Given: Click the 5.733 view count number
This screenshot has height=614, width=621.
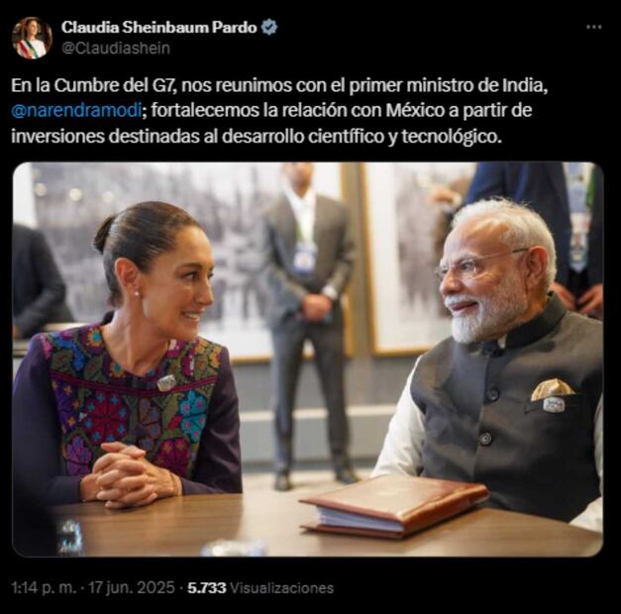Looking at the screenshot, I should (206, 588).
